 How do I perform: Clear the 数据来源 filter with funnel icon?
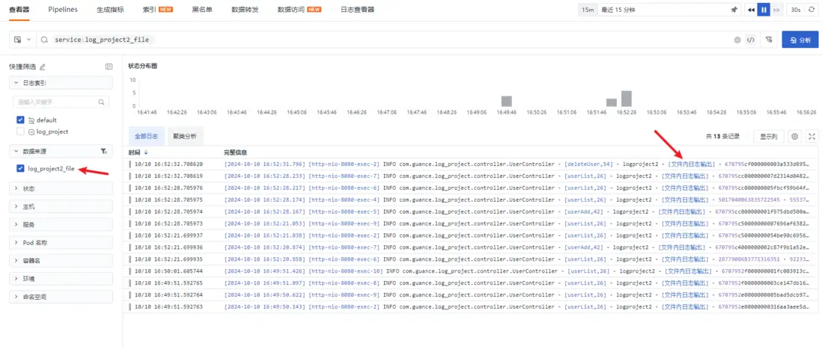click(103, 151)
